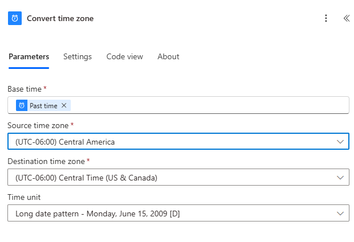This screenshot has height=242, width=354.
Task: Expand the Source time zone dropdown arrow
Action: pyautogui.click(x=340, y=141)
